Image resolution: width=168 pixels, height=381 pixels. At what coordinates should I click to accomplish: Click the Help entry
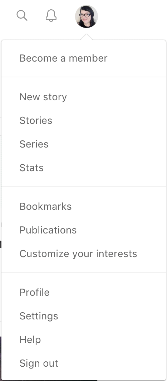point(30,340)
